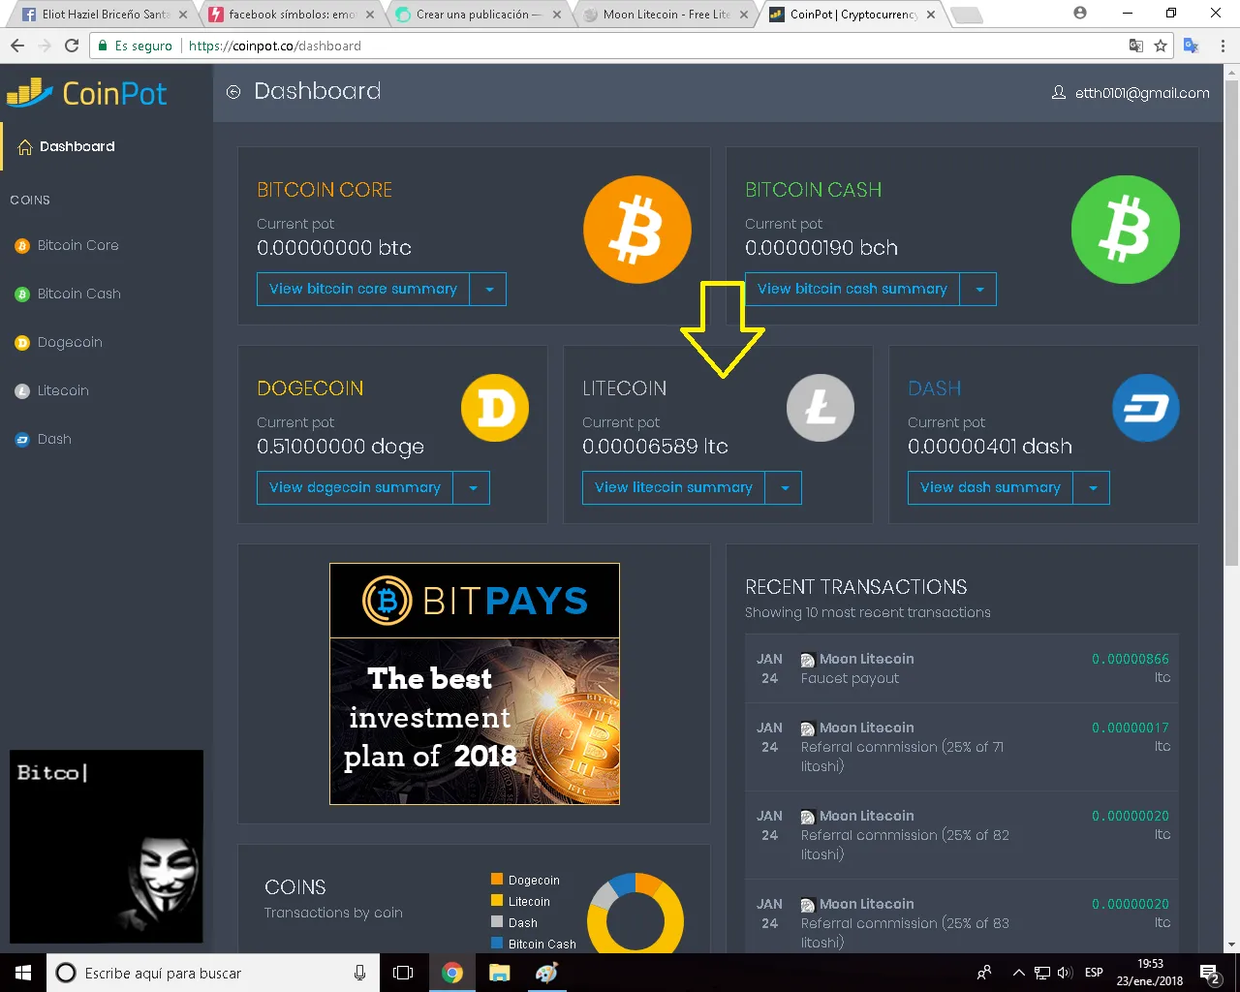Click the translate page icon in address bar

1136,46
